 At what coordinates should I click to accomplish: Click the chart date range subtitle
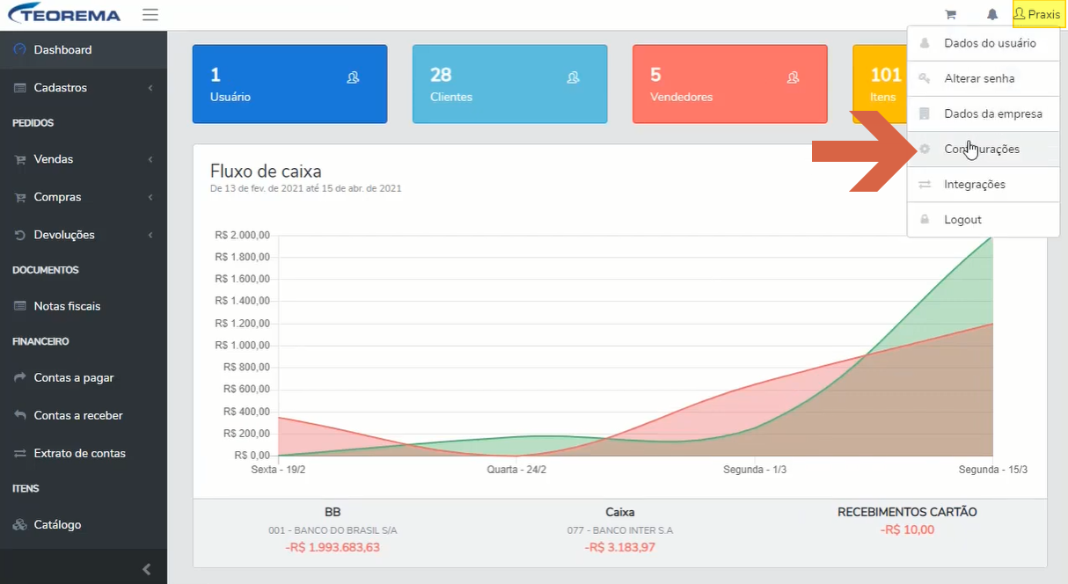coord(306,188)
